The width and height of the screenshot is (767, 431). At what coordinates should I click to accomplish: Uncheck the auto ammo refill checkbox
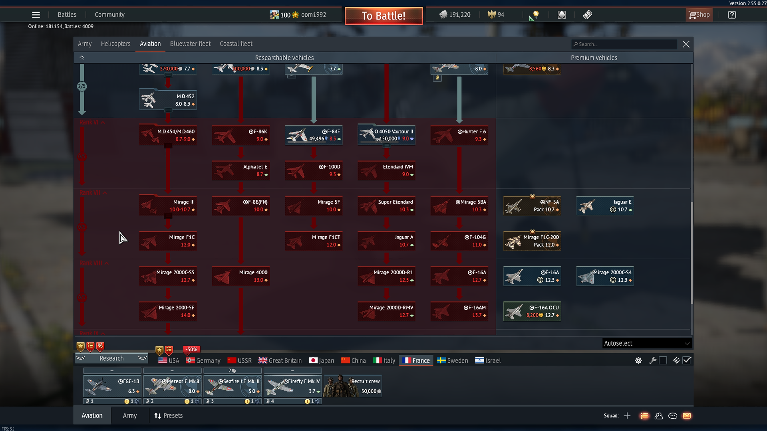pyautogui.click(x=687, y=360)
